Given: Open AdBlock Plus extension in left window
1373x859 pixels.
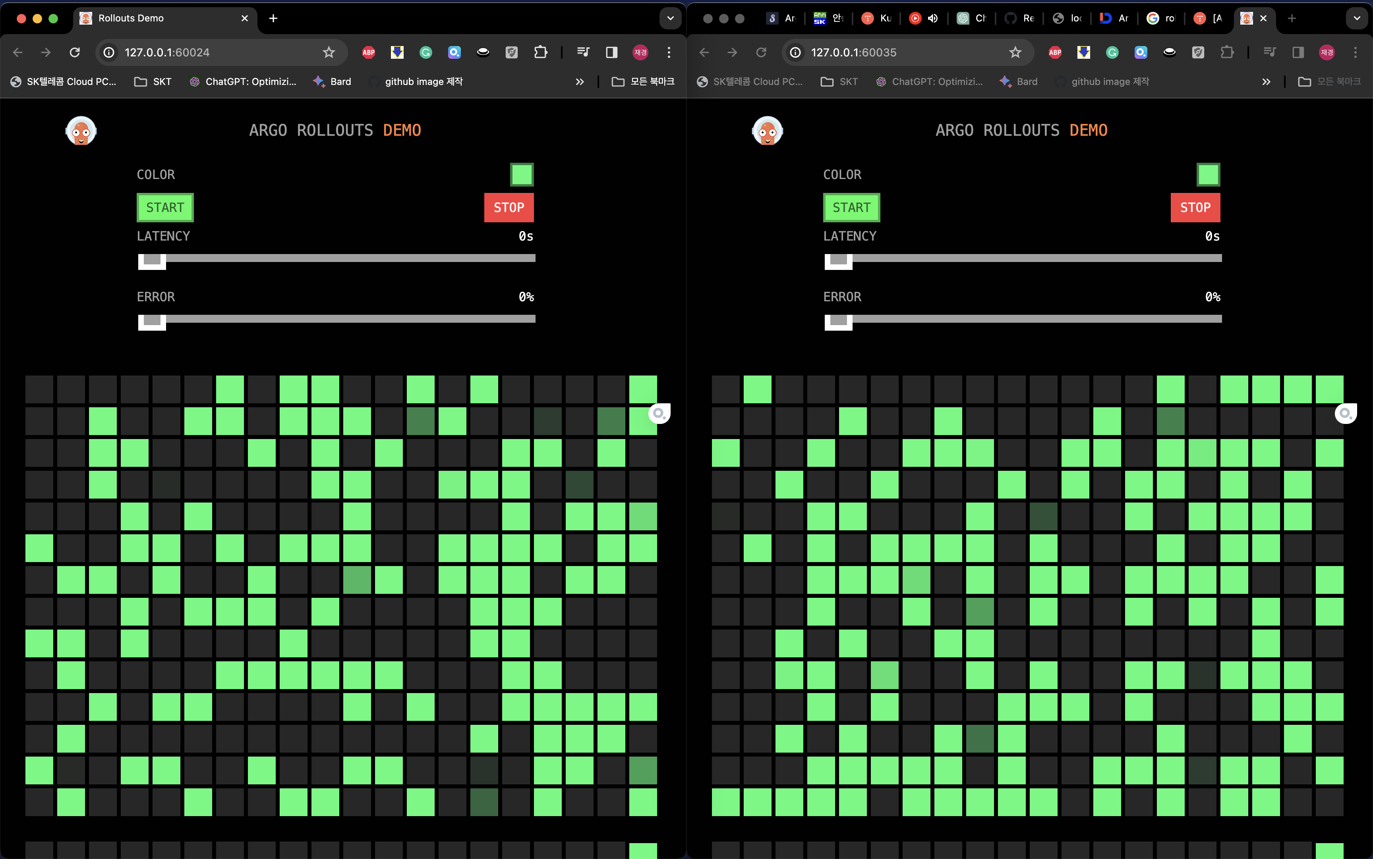Looking at the screenshot, I should tap(368, 52).
